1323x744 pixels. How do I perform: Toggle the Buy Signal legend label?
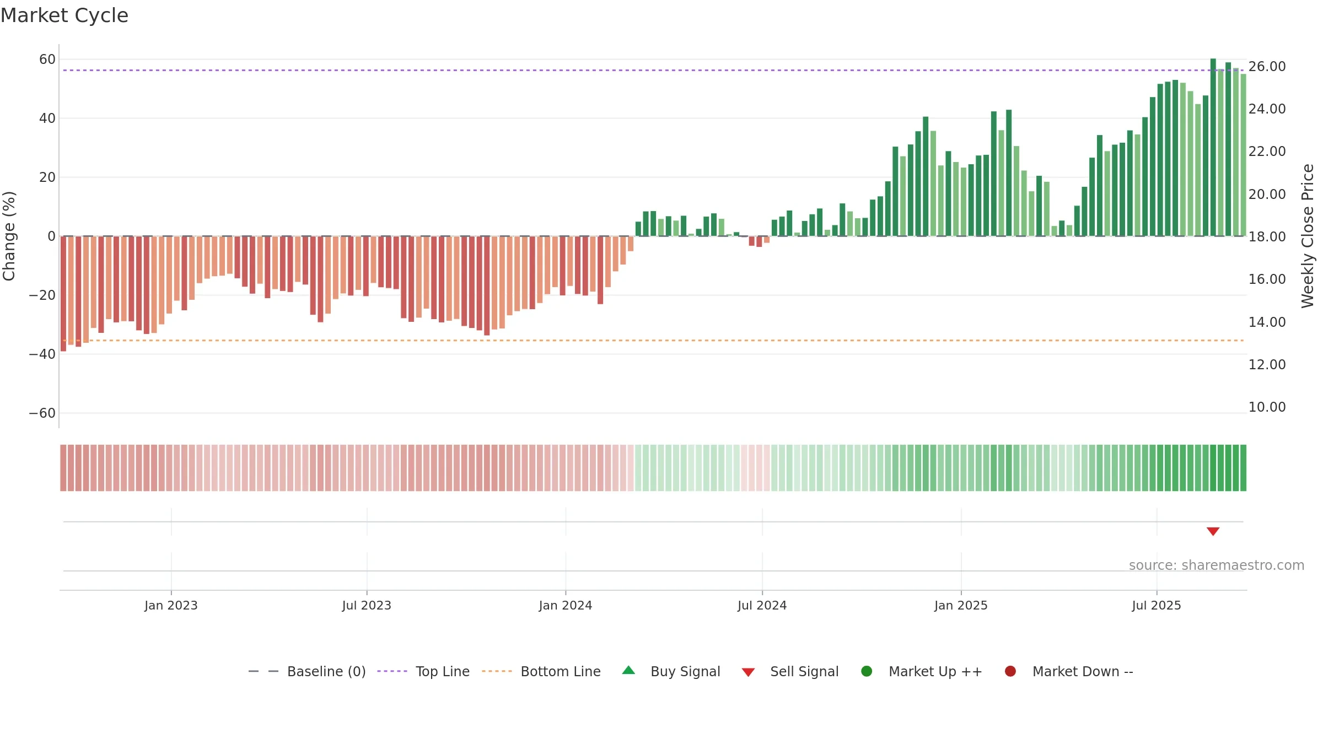click(685, 671)
